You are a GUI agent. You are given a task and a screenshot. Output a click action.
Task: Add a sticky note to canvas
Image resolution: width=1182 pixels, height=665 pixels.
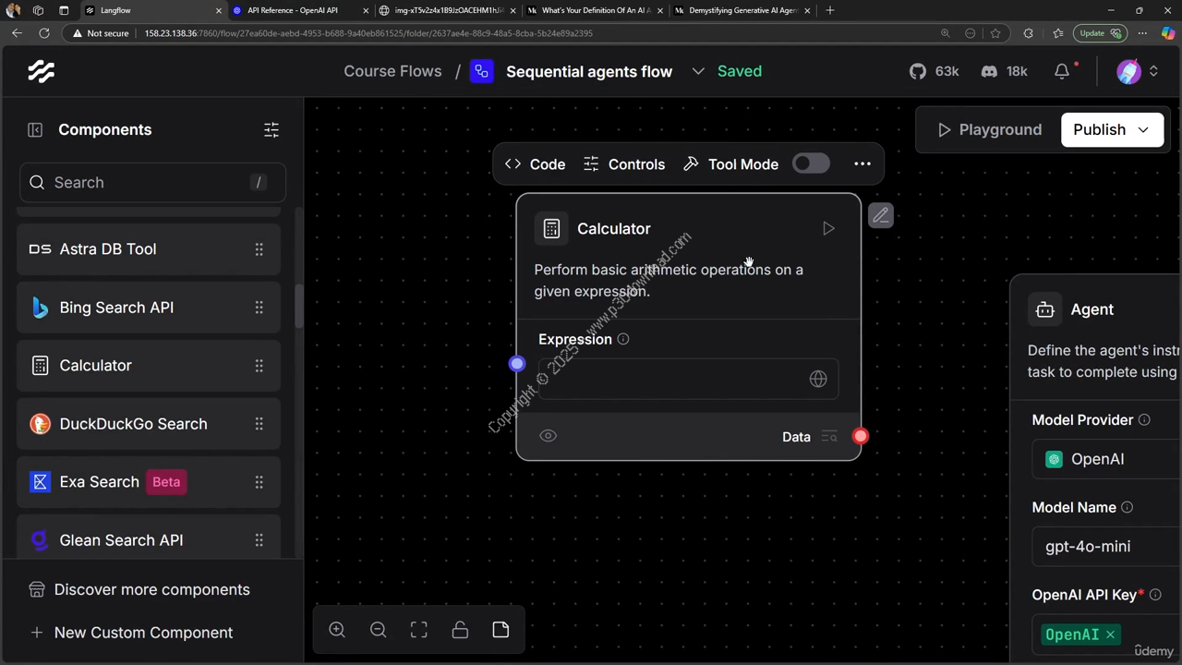(501, 630)
